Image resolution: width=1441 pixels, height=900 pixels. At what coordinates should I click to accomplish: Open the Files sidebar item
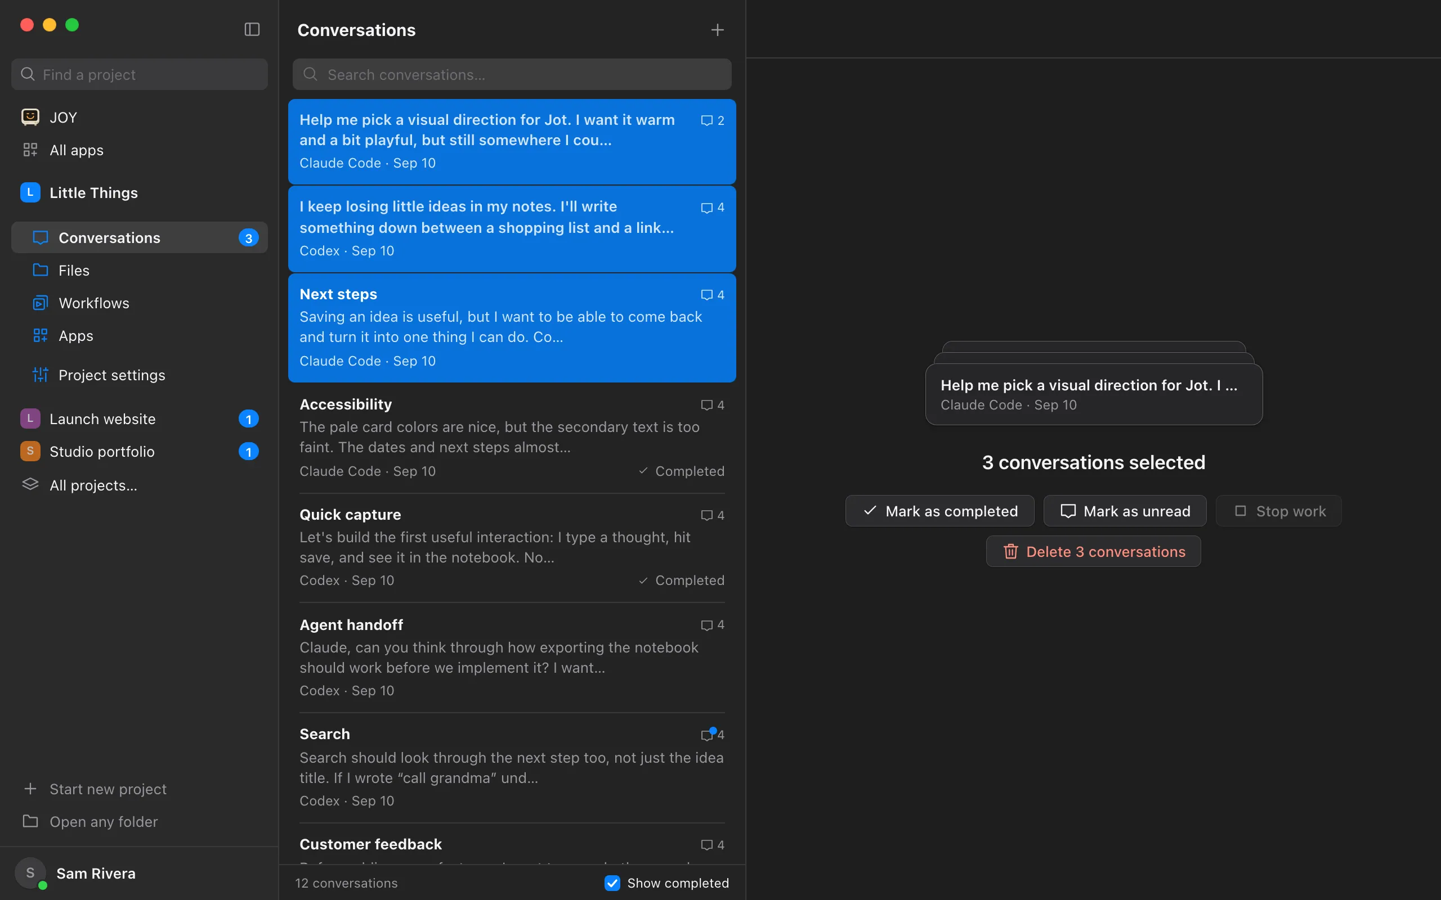pos(140,270)
